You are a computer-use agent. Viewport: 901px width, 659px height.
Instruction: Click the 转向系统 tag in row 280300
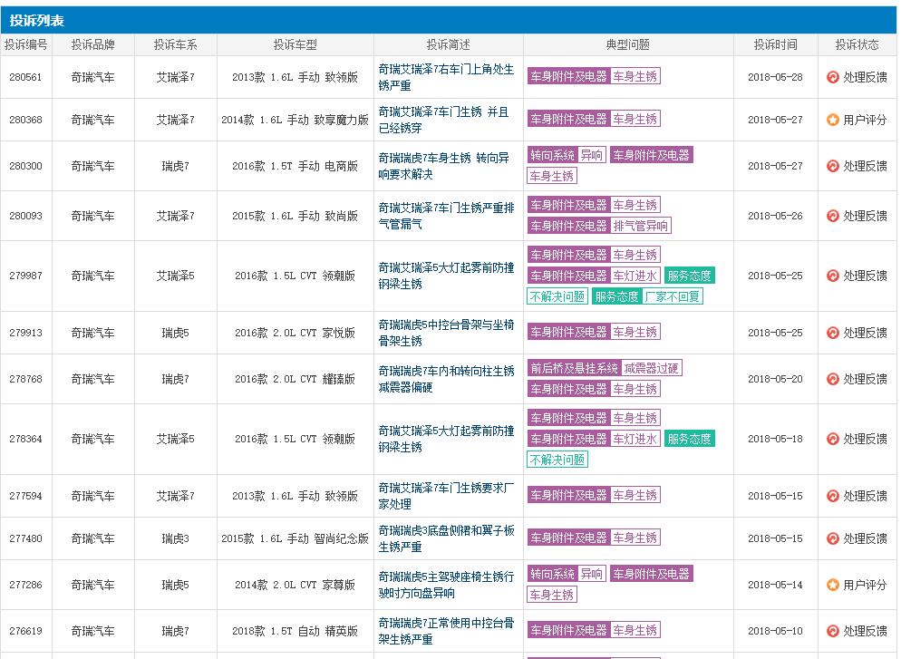pyautogui.click(x=552, y=155)
